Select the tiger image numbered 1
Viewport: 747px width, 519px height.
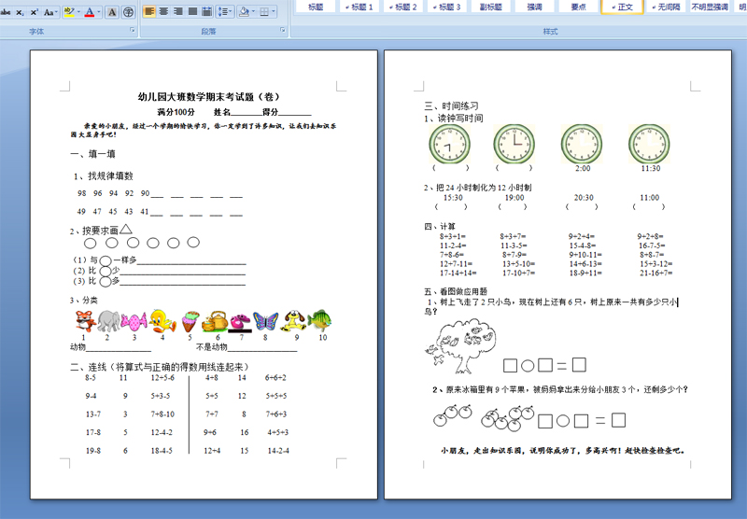[x=85, y=320]
